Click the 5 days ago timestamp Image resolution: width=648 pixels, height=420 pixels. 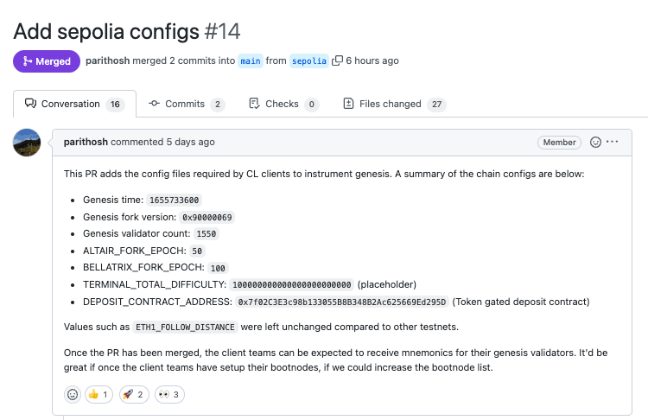point(191,142)
